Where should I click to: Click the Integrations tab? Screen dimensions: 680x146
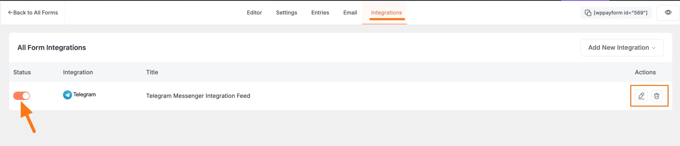pos(386,12)
